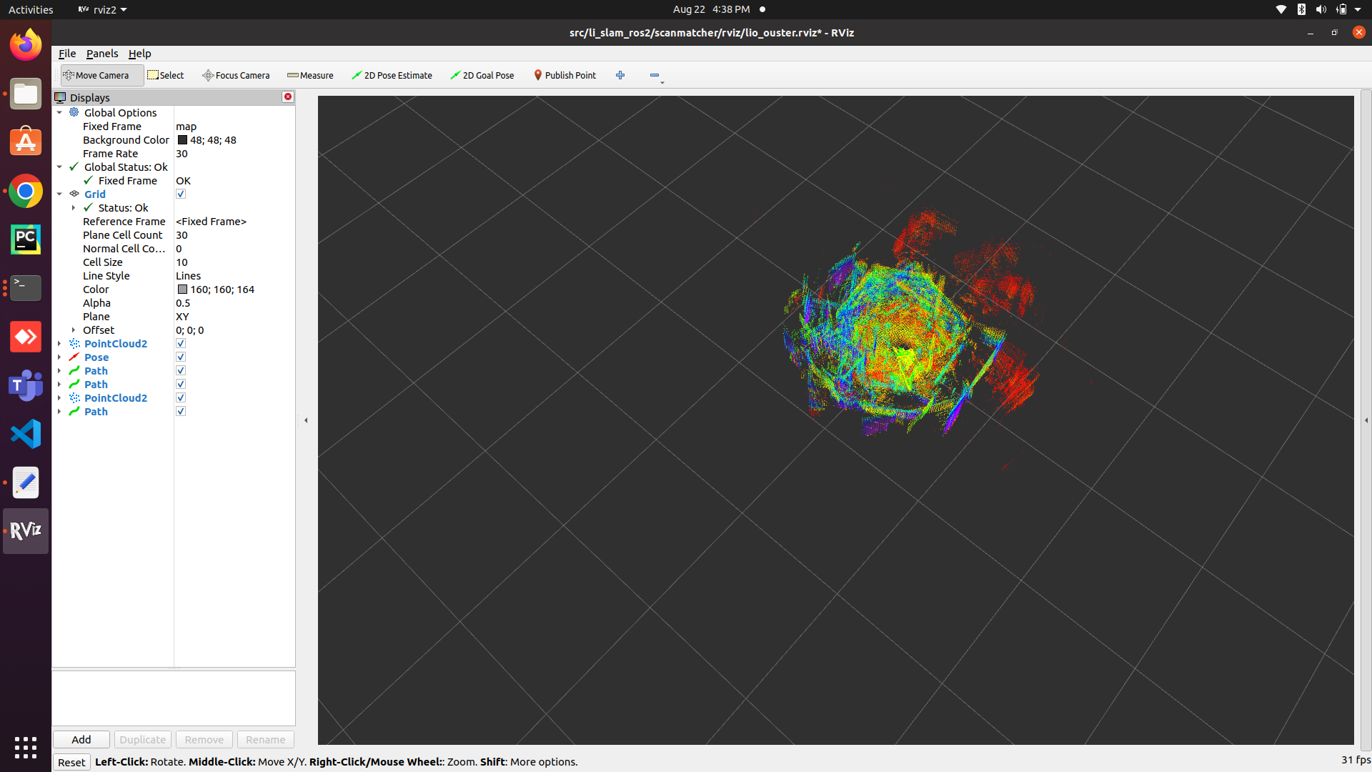Click the Add display button

coord(81,739)
